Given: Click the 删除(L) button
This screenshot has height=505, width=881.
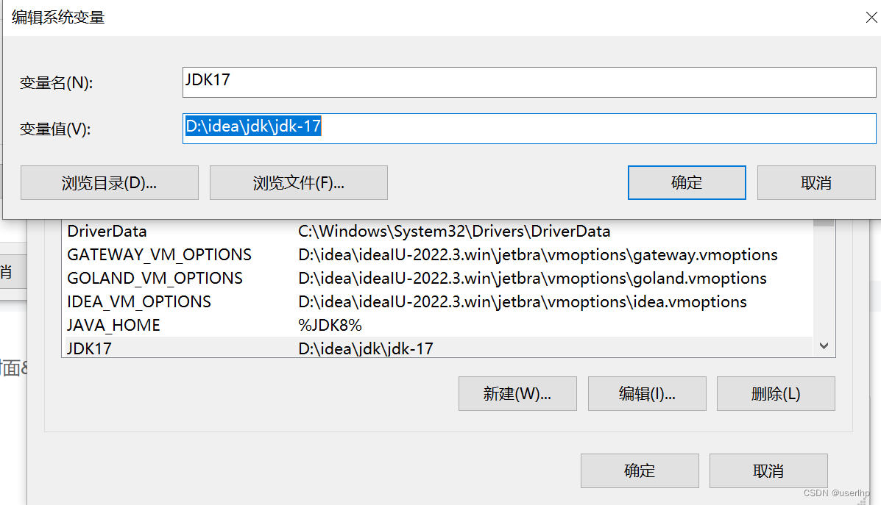Looking at the screenshot, I should coord(775,393).
